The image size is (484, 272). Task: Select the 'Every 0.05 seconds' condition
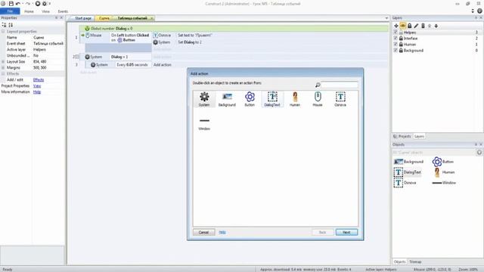tap(132, 65)
